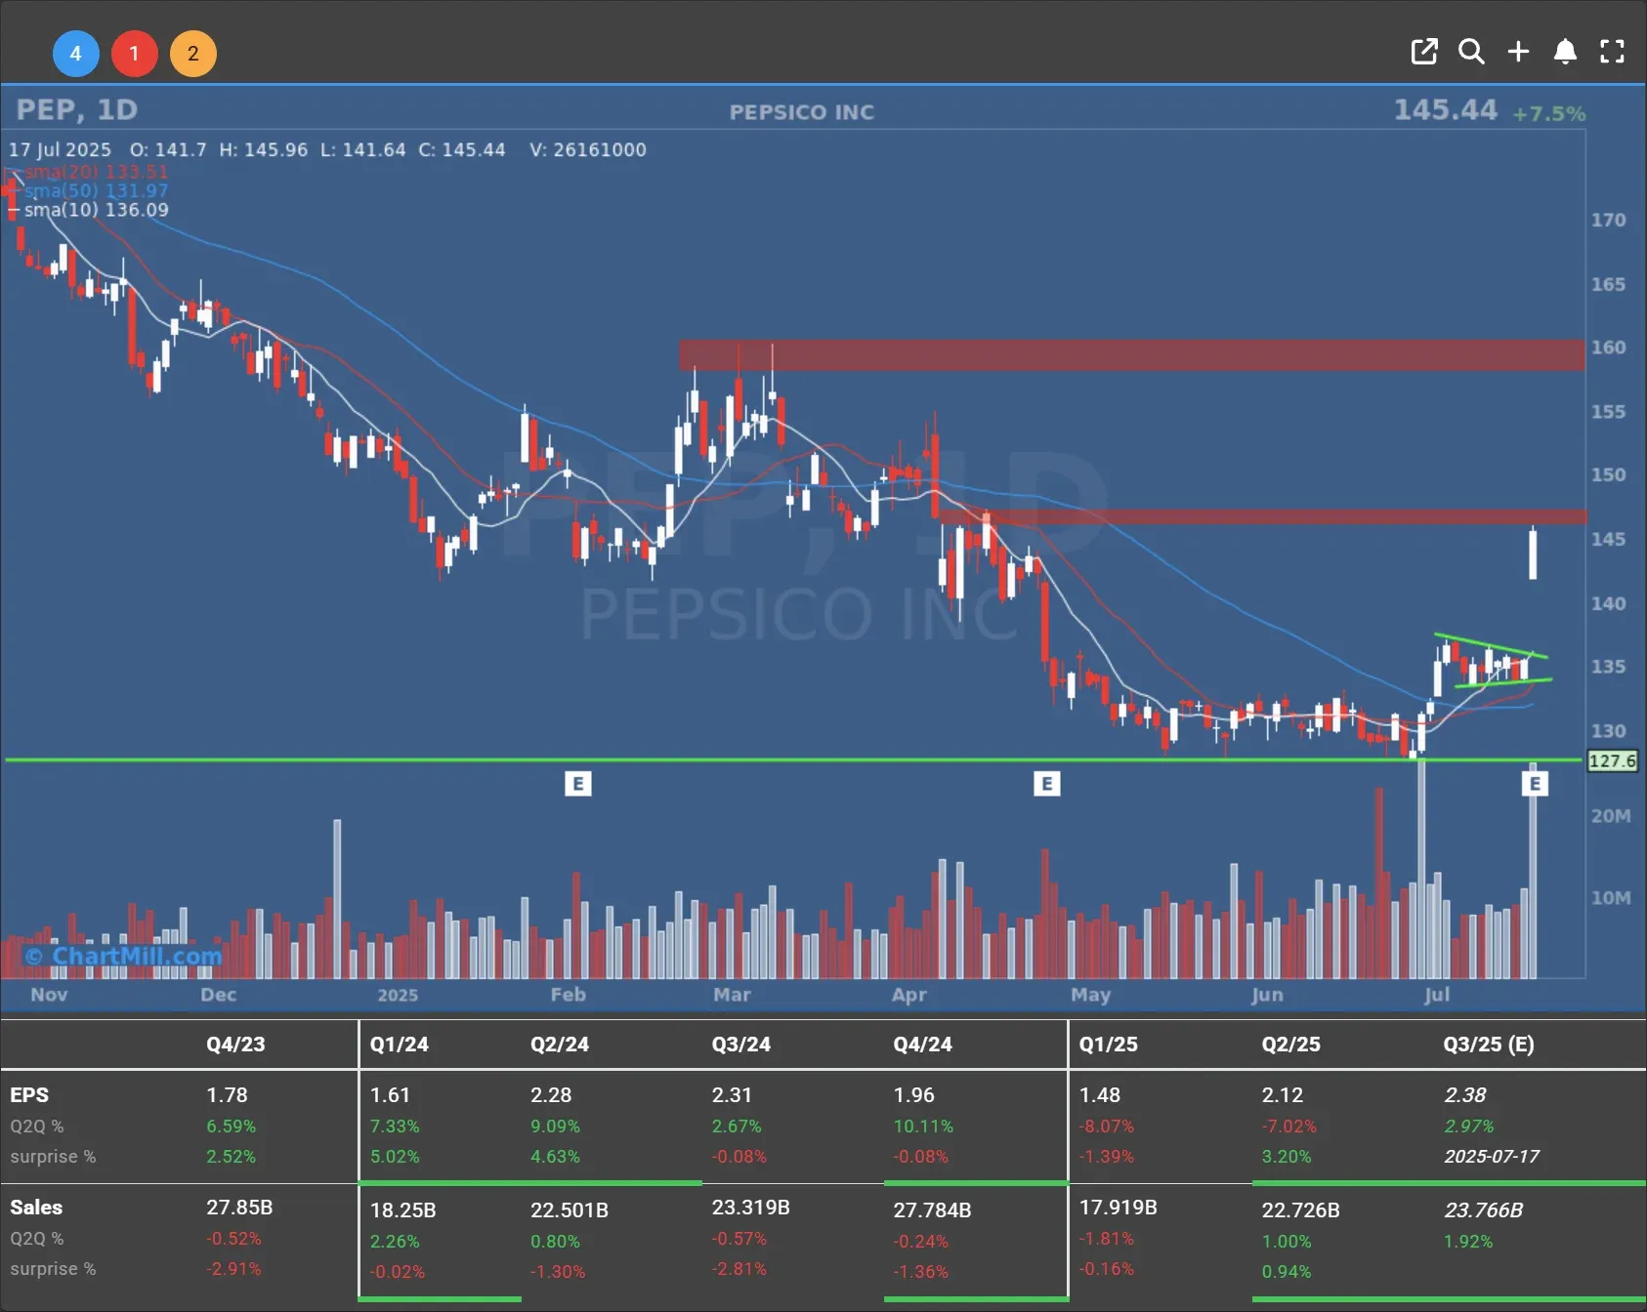Click the Sales row label
The width and height of the screenshot is (1647, 1312).
pos(36,1208)
